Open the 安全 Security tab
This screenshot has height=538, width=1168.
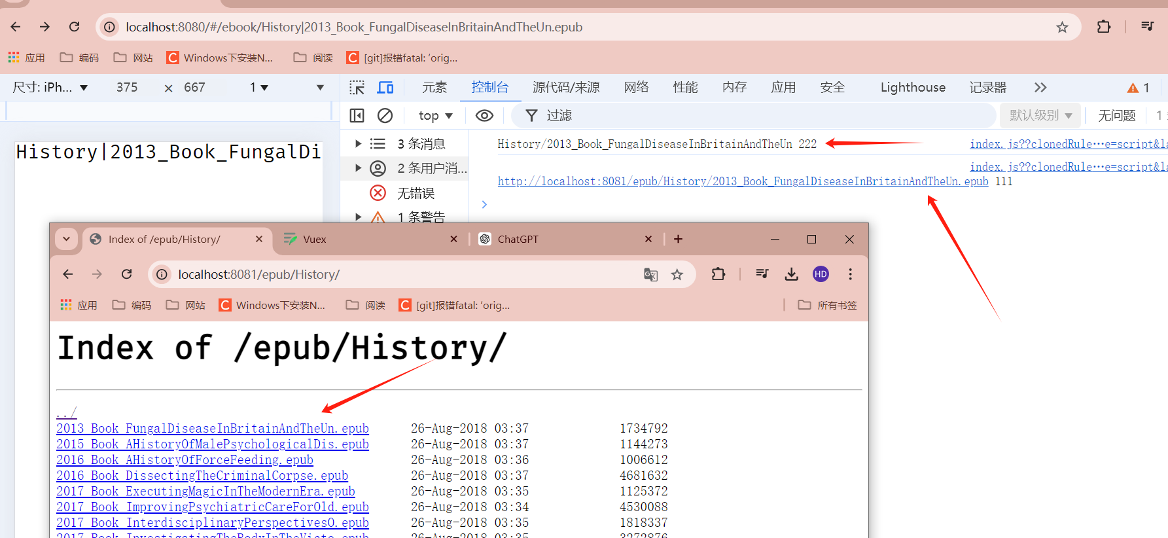coord(833,88)
